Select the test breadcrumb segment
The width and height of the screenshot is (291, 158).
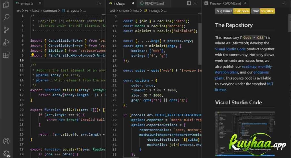[112, 11]
